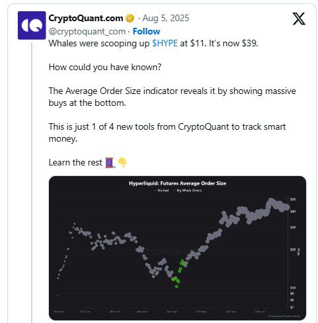
Task: Follow the CryptoQuant.com account
Action: click(x=146, y=32)
